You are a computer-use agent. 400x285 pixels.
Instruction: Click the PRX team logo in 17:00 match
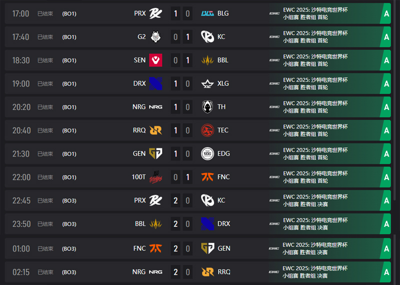pyautogui.click(x=155, y=13)
